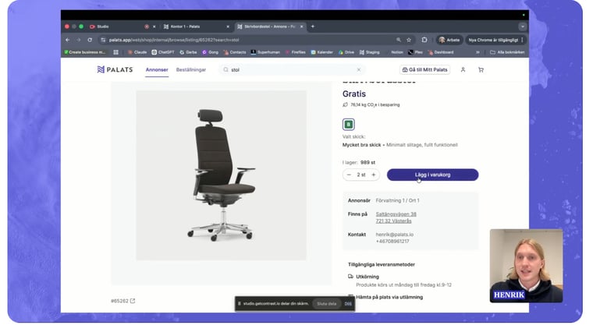Click the browser Forward arrow
593x325 pixels.
click(78, 40)
